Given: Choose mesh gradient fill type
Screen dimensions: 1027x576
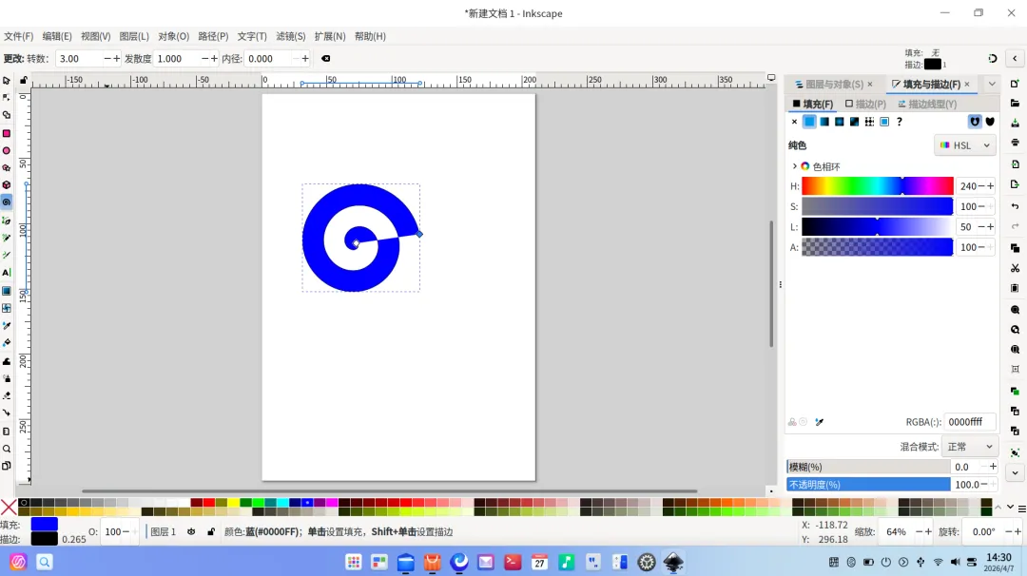Looking at the screenshot, I should 854,122.
